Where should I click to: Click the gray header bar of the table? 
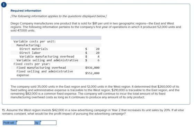(x=56, y=38)
